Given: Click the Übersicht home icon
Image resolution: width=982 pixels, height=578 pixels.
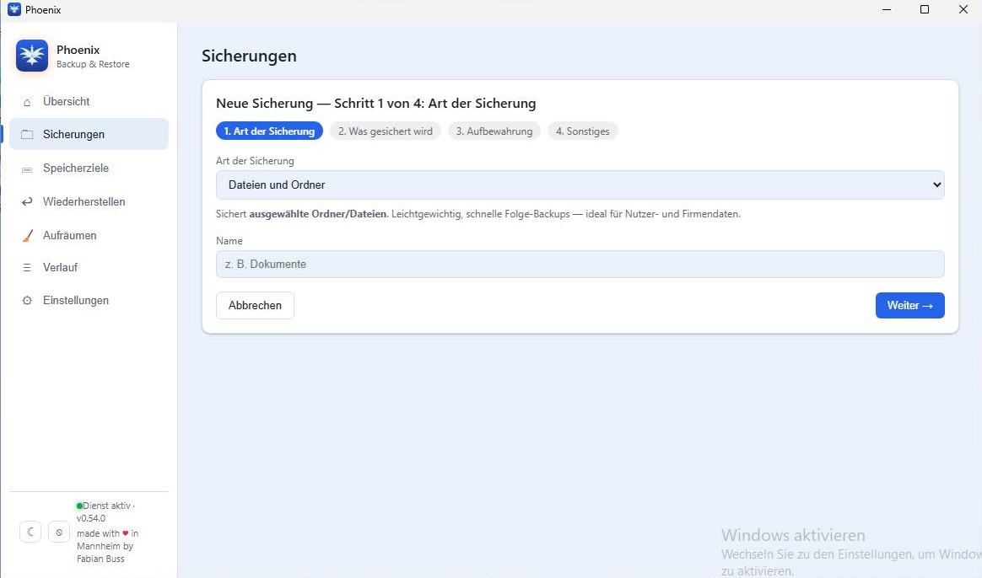Looking at the screenshot, I should coord(27,102).
